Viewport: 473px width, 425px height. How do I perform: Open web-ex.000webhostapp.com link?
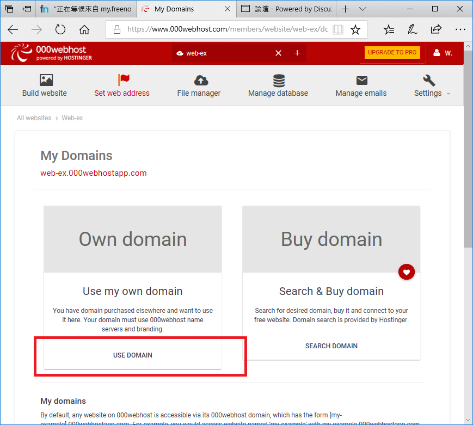click(x=94, y=173)
